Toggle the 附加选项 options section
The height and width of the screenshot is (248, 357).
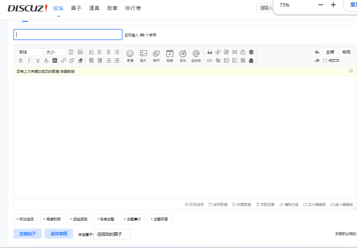pos(25,219)
